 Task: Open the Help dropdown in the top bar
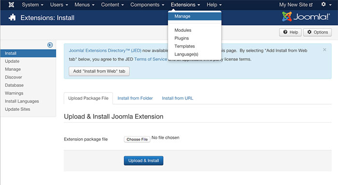tap(214, 4)
